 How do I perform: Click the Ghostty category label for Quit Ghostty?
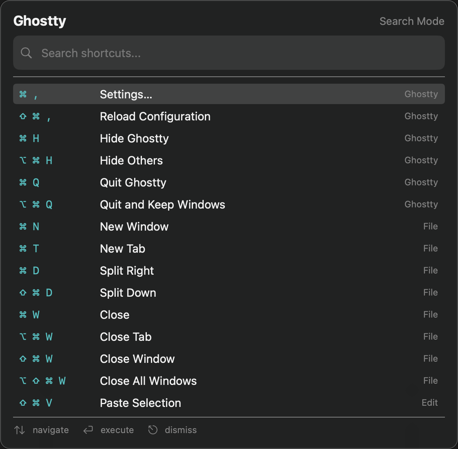(421, 182)
